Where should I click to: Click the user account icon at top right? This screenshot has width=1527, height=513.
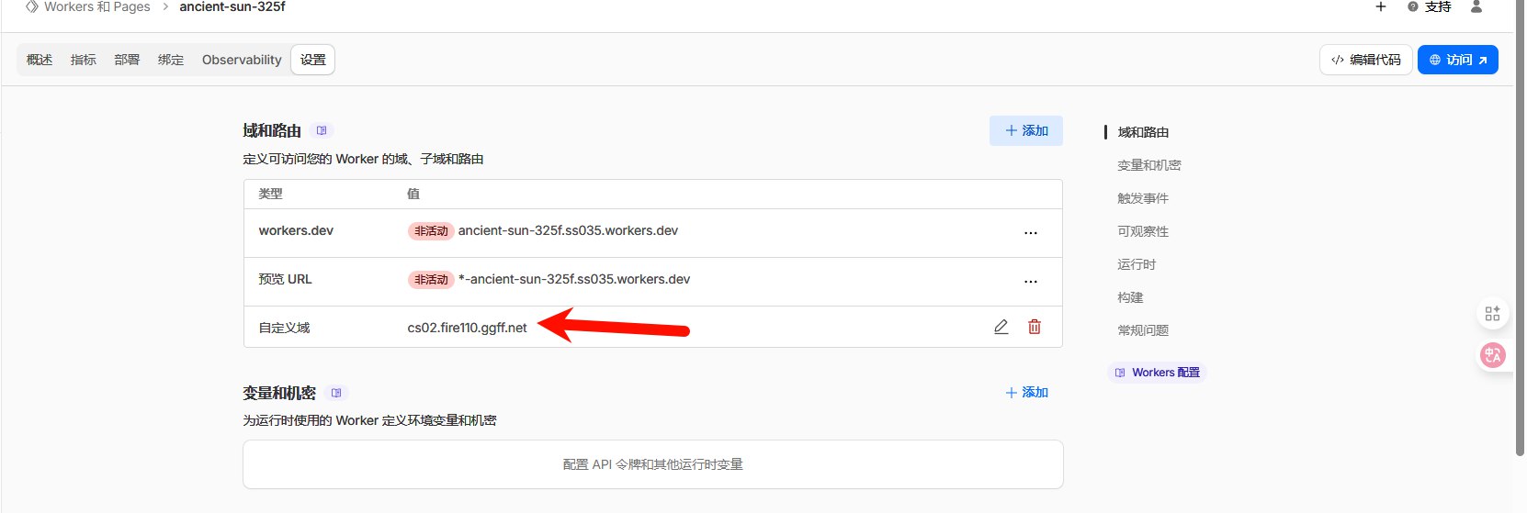(1476, 7)
